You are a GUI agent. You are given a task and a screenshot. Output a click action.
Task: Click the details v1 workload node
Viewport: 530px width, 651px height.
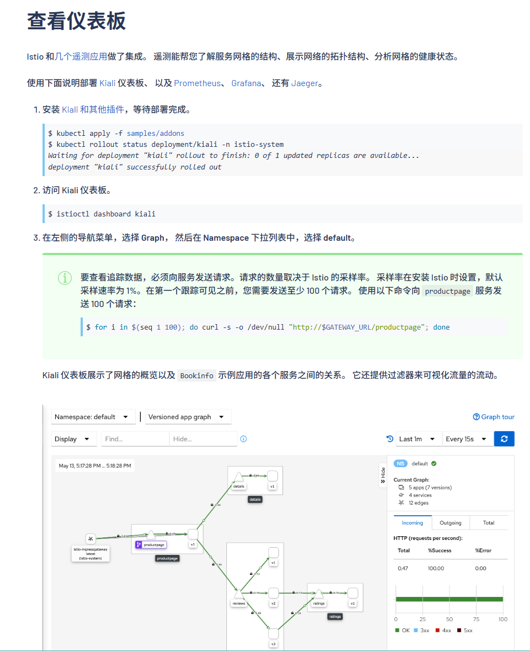(x=272, y=476)
